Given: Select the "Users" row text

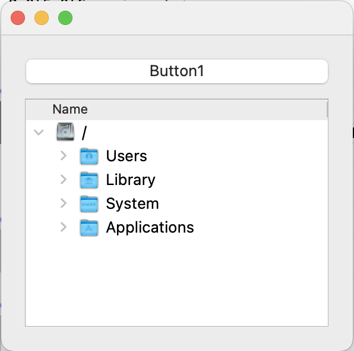Looking at the screenshot, I should click(127, 156).
